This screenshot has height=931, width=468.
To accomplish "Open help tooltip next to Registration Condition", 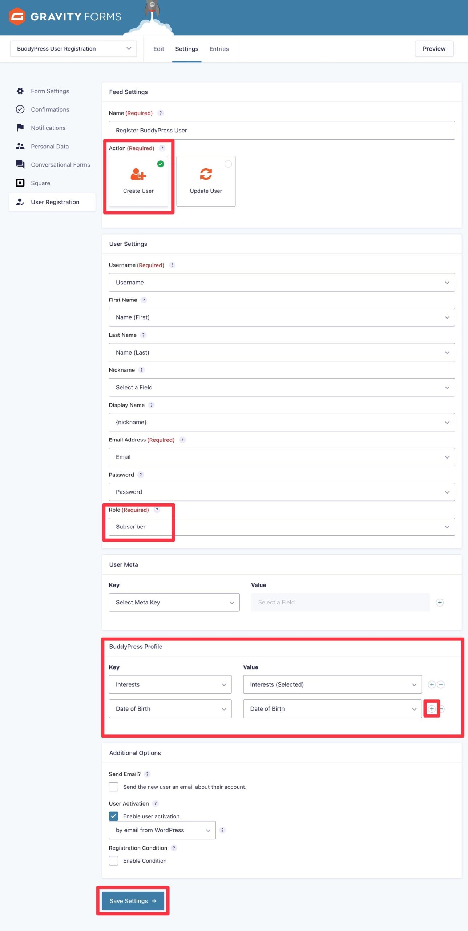I will pos(174,848).
